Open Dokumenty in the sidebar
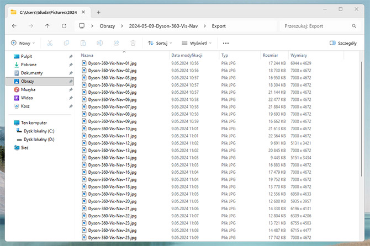 click(x=32, y=73)
